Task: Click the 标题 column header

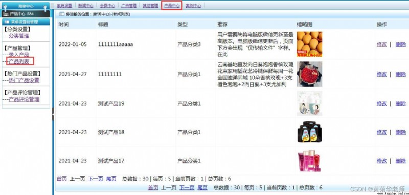Action: point(103,25)
